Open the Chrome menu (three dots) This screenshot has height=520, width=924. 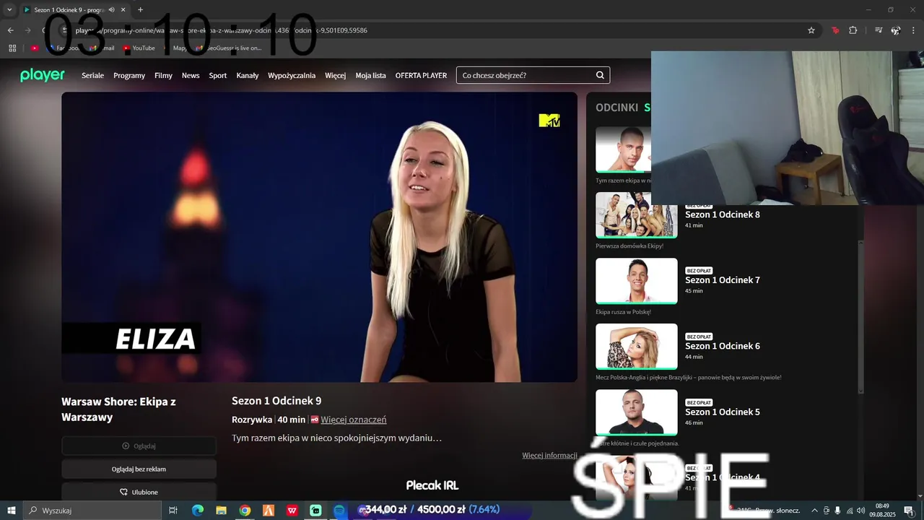913,30
